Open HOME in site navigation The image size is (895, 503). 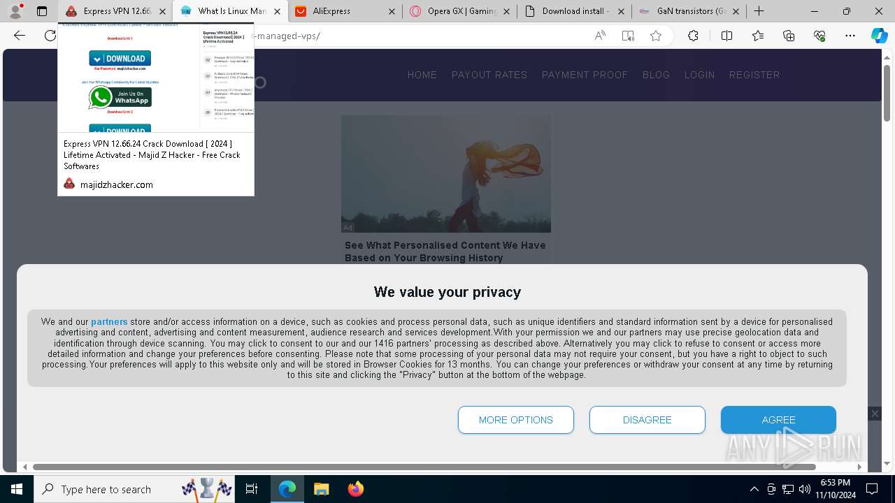coord(422,75)
